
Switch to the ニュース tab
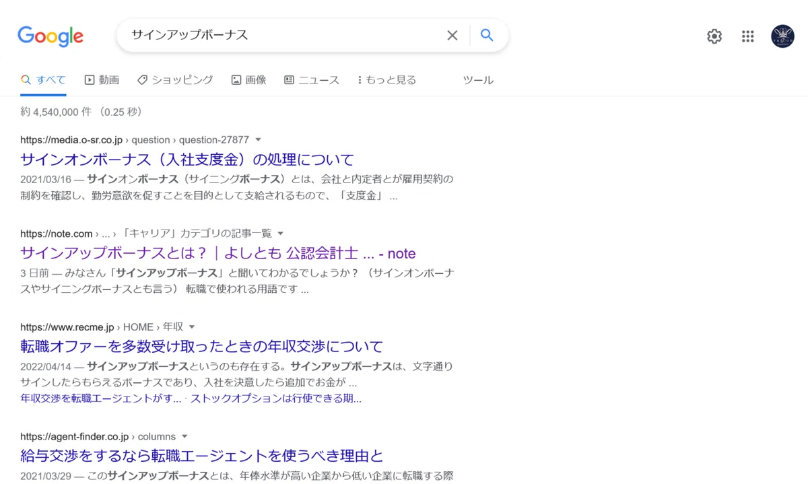pyautogui.click(x=312, y=80)
